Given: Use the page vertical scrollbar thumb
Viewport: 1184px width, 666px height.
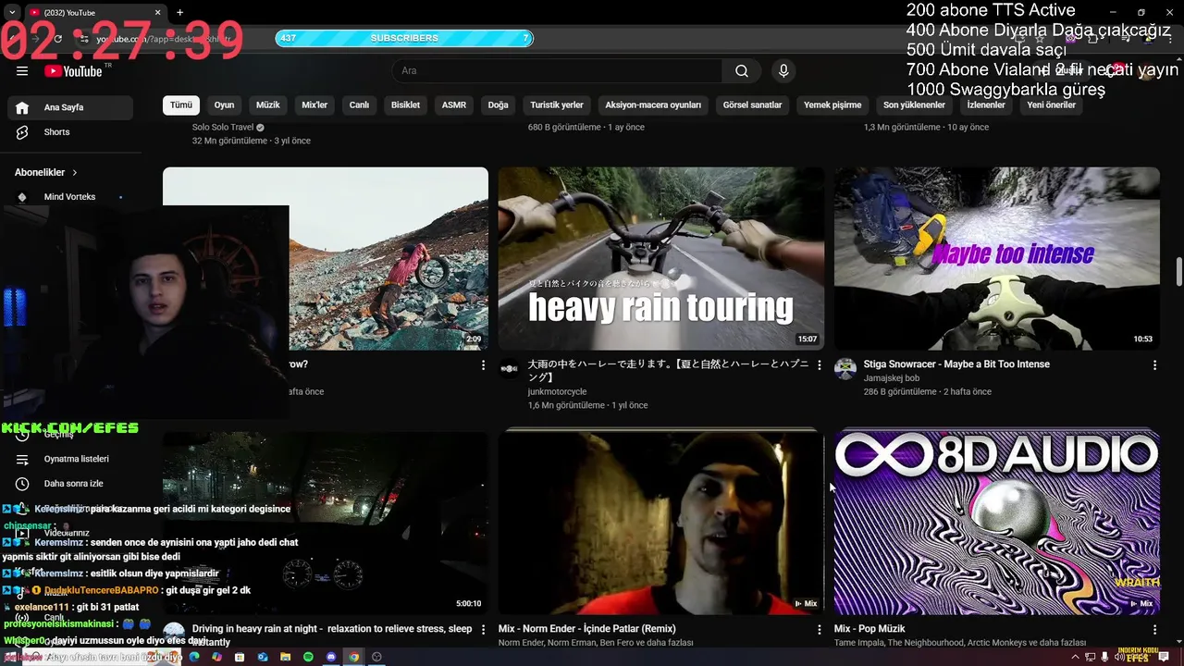Looking at the screenshot, I should 1178,273.
